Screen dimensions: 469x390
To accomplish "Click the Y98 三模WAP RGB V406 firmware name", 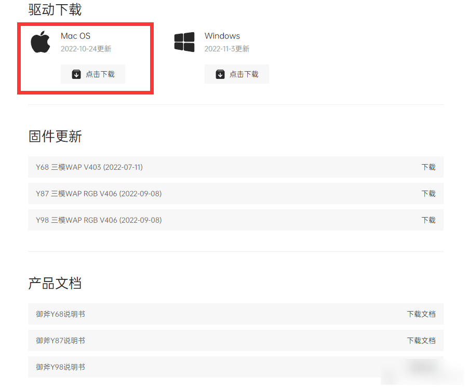I will click(x=99, y=220).
